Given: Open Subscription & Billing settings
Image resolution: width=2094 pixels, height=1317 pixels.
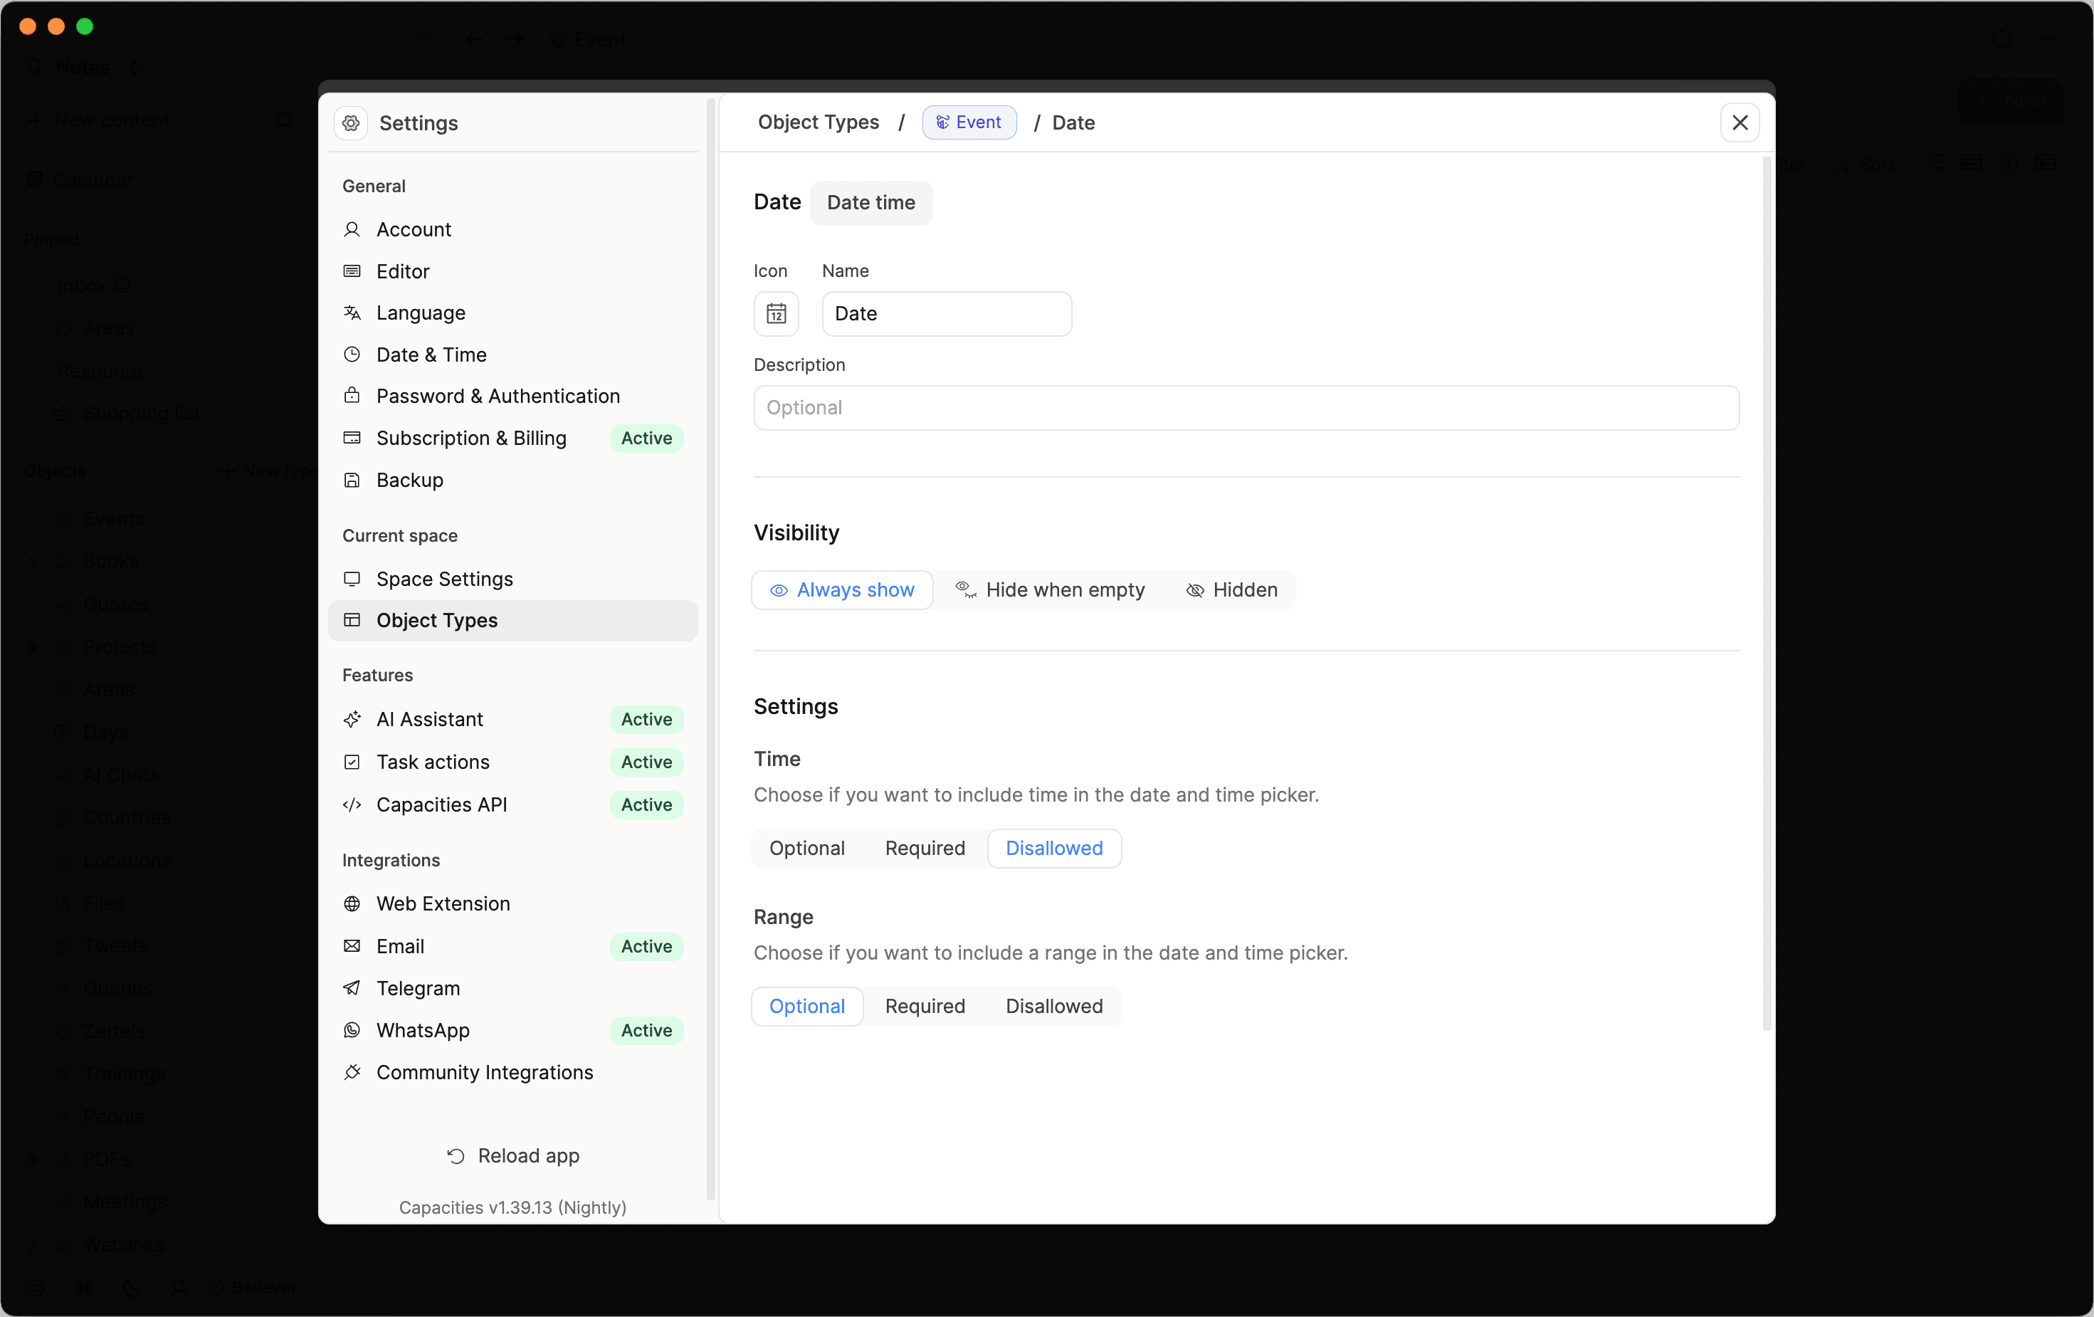Looking at the screenshot, I should [x=513, y=439].
